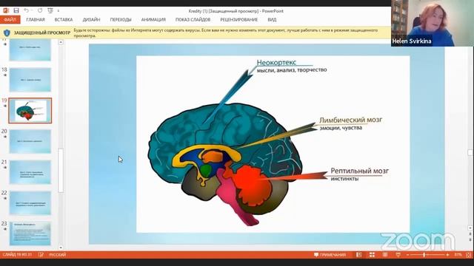Click the zoom out minus button
Screen dimensions: 474x266
pyautogui.click(x=407, y=255)
